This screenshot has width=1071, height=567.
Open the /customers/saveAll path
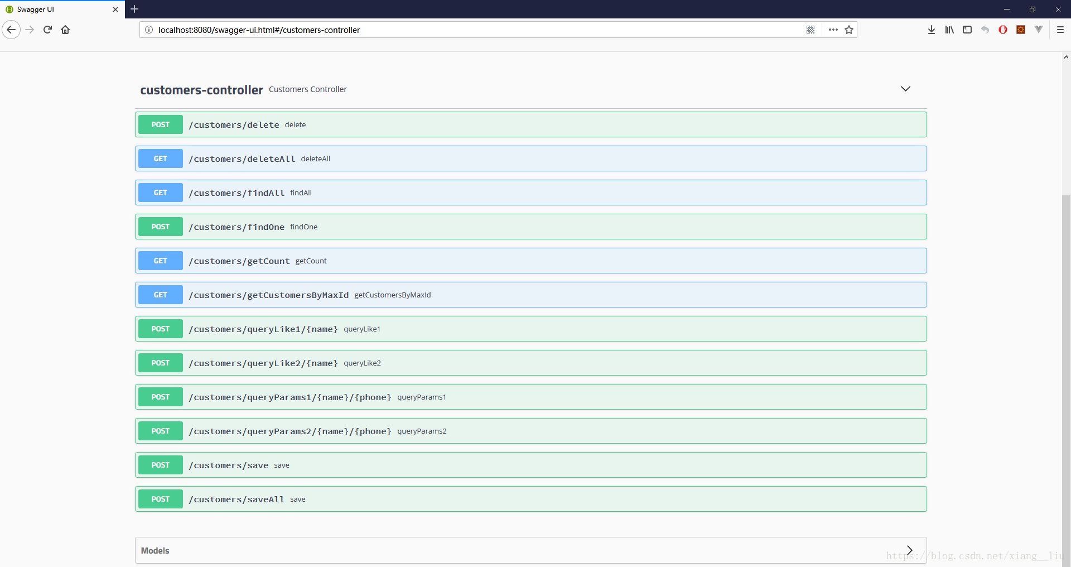click(x=237, y=499)
